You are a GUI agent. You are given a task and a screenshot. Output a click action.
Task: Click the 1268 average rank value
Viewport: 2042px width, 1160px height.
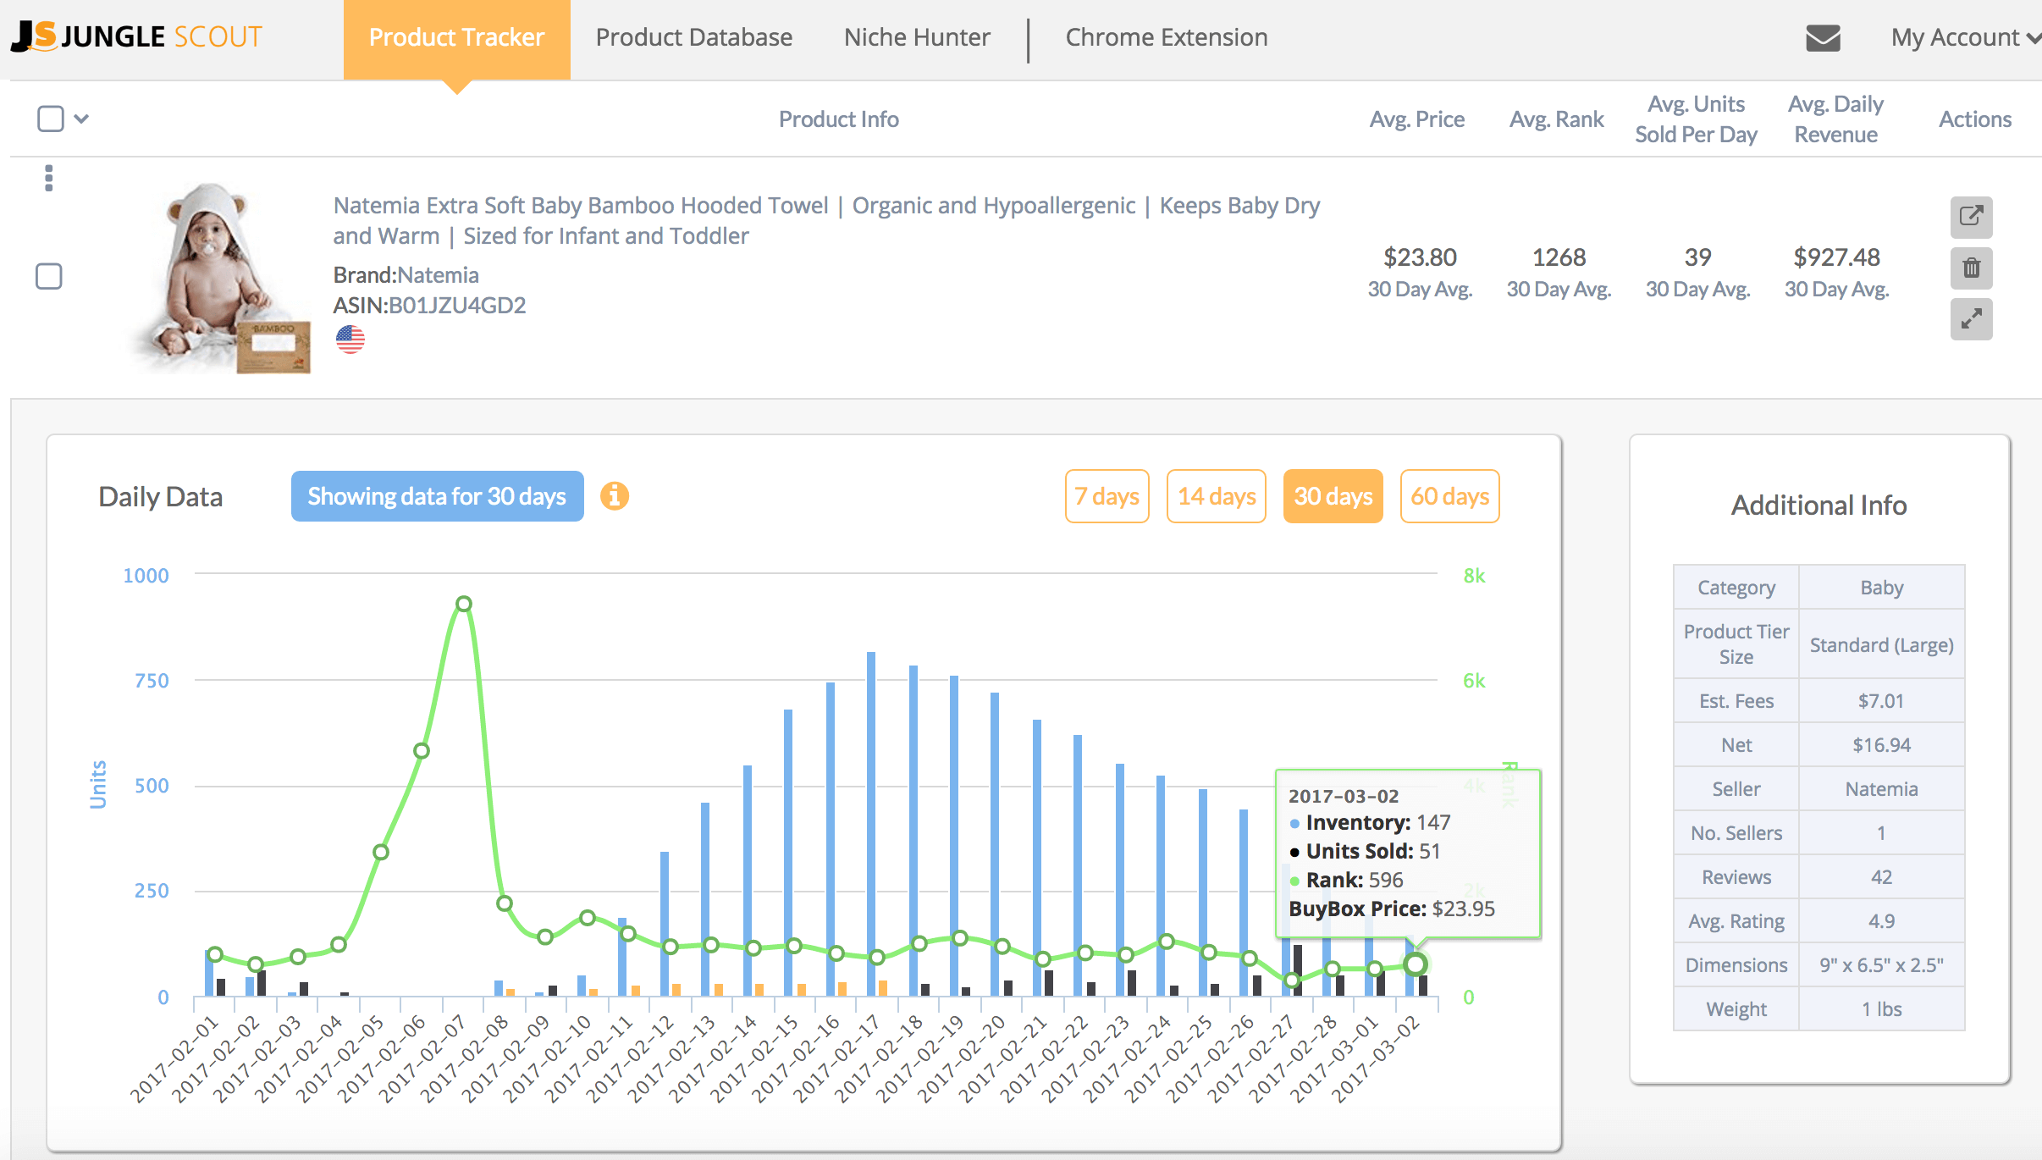point(1559,257)
